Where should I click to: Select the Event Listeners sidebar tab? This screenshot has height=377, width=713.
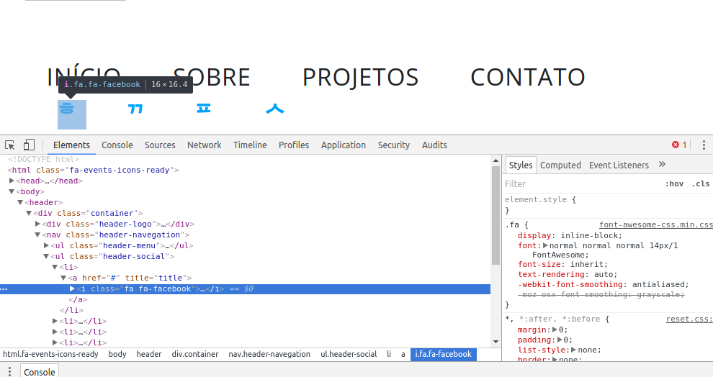point(619,165)
